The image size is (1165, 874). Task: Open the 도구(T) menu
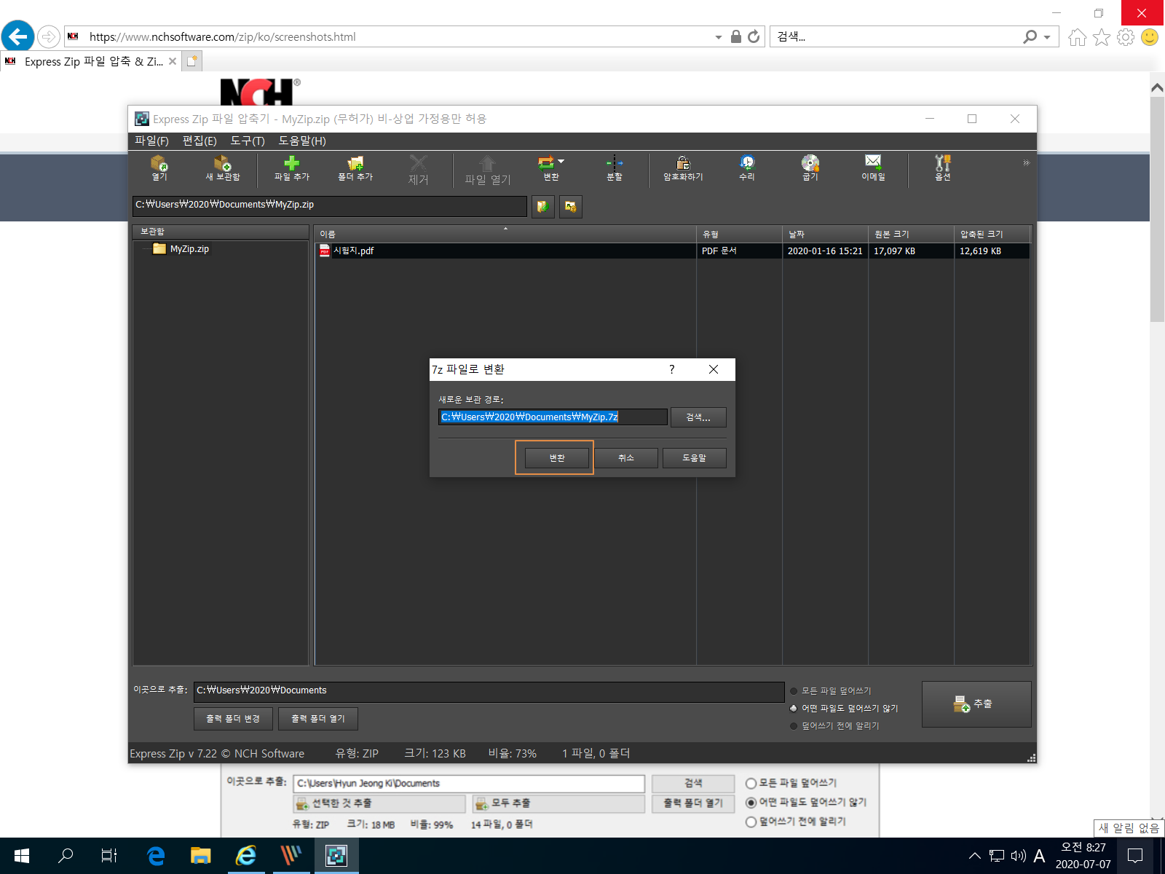coord(248,141)
